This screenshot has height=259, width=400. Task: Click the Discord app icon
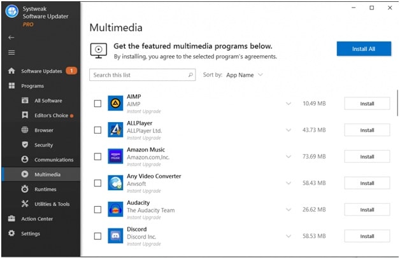point(115,236)
